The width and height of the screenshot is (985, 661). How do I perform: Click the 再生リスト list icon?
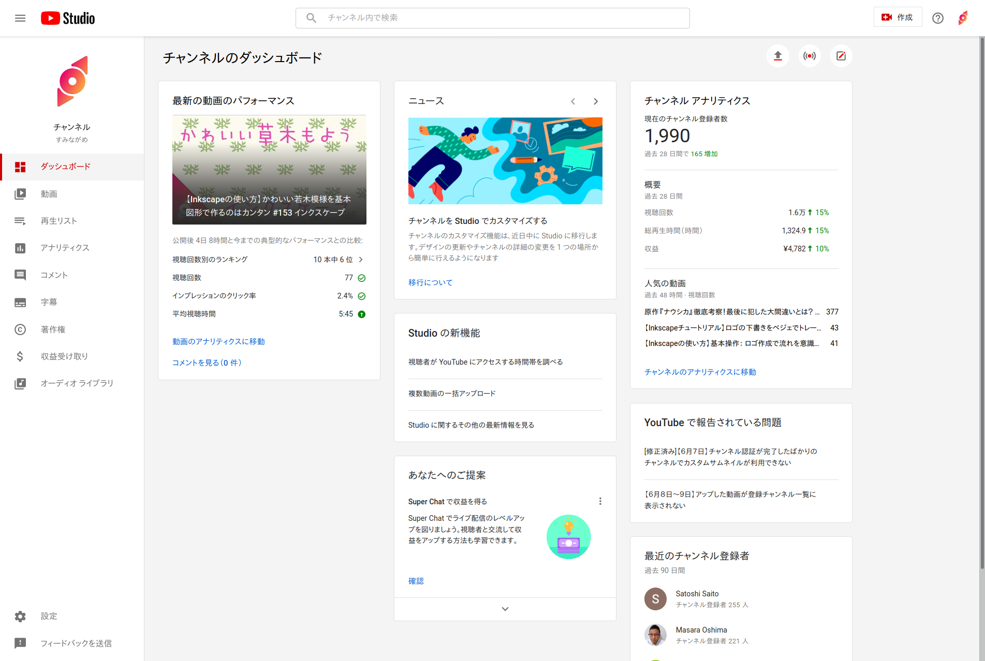20,221
